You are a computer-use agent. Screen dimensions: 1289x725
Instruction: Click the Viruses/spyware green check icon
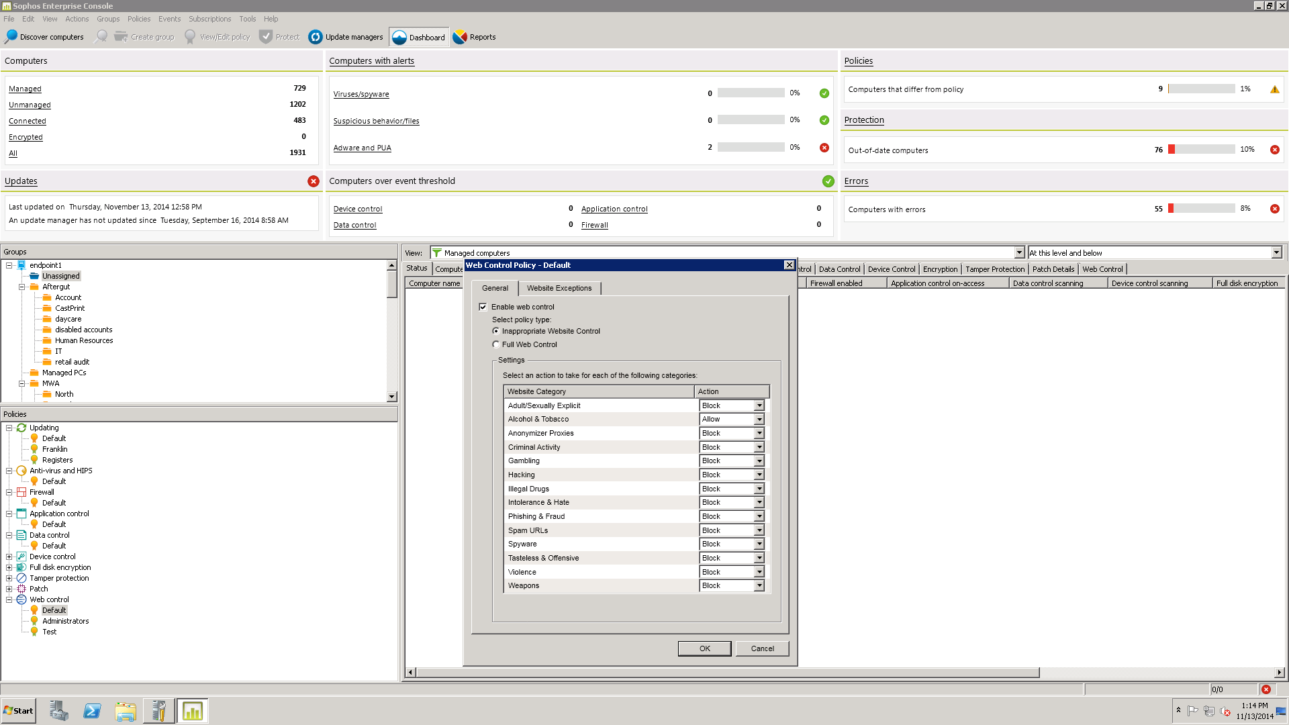824,93
